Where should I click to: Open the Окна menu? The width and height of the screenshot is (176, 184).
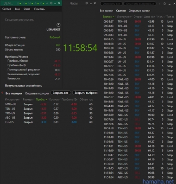click(x=27, y=9)
